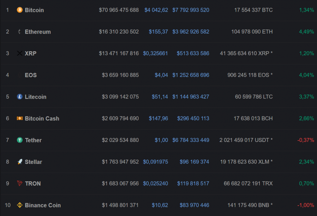Open the Binance Coin name link
This screenshot has height=216, width=317.
[43, 205]
